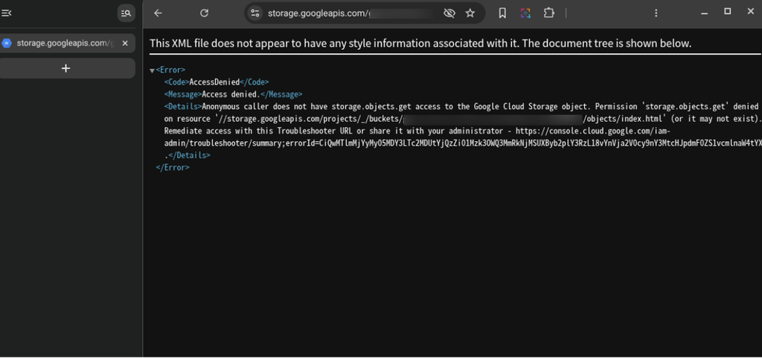Click the crossed-out eye icon in address bar
The image size is (762, 358).
pyautogui.click(x=449, y=13)
